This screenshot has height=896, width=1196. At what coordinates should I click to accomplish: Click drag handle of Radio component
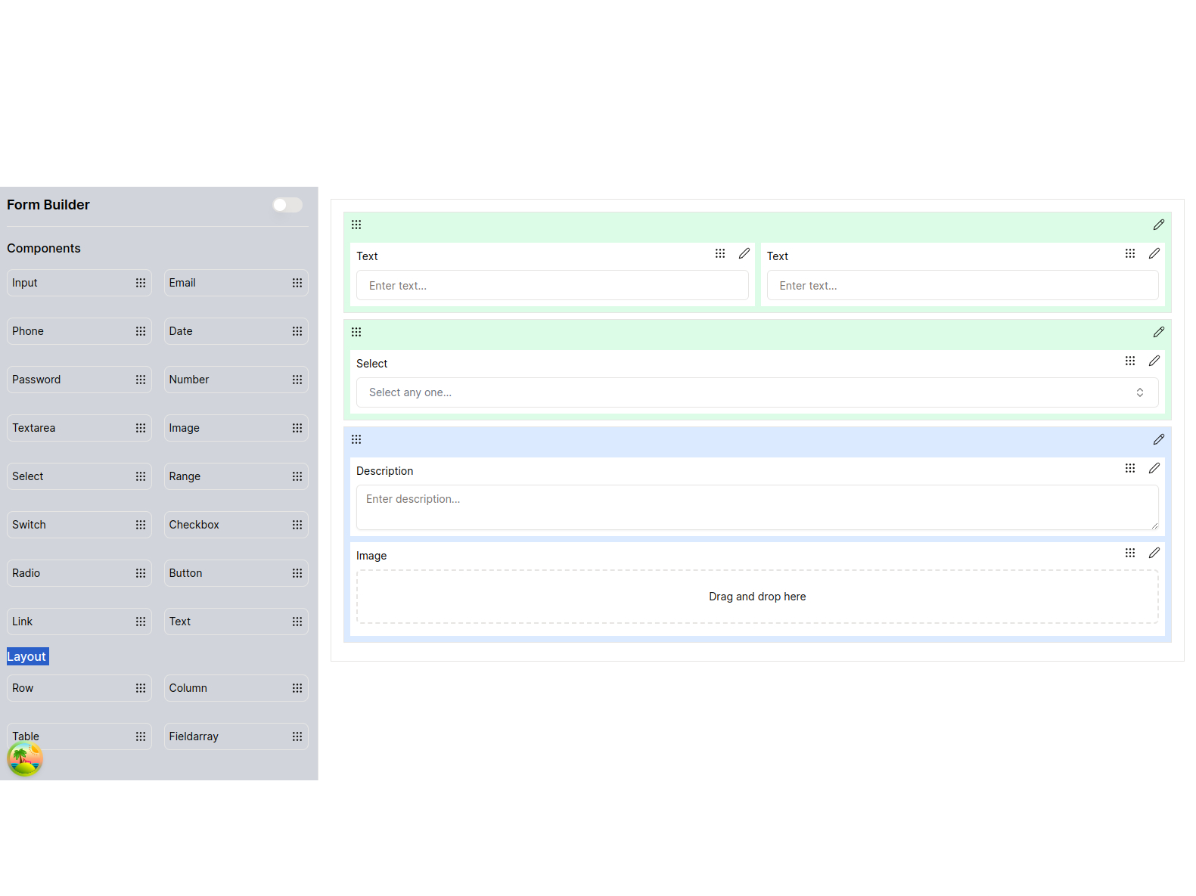141,573
